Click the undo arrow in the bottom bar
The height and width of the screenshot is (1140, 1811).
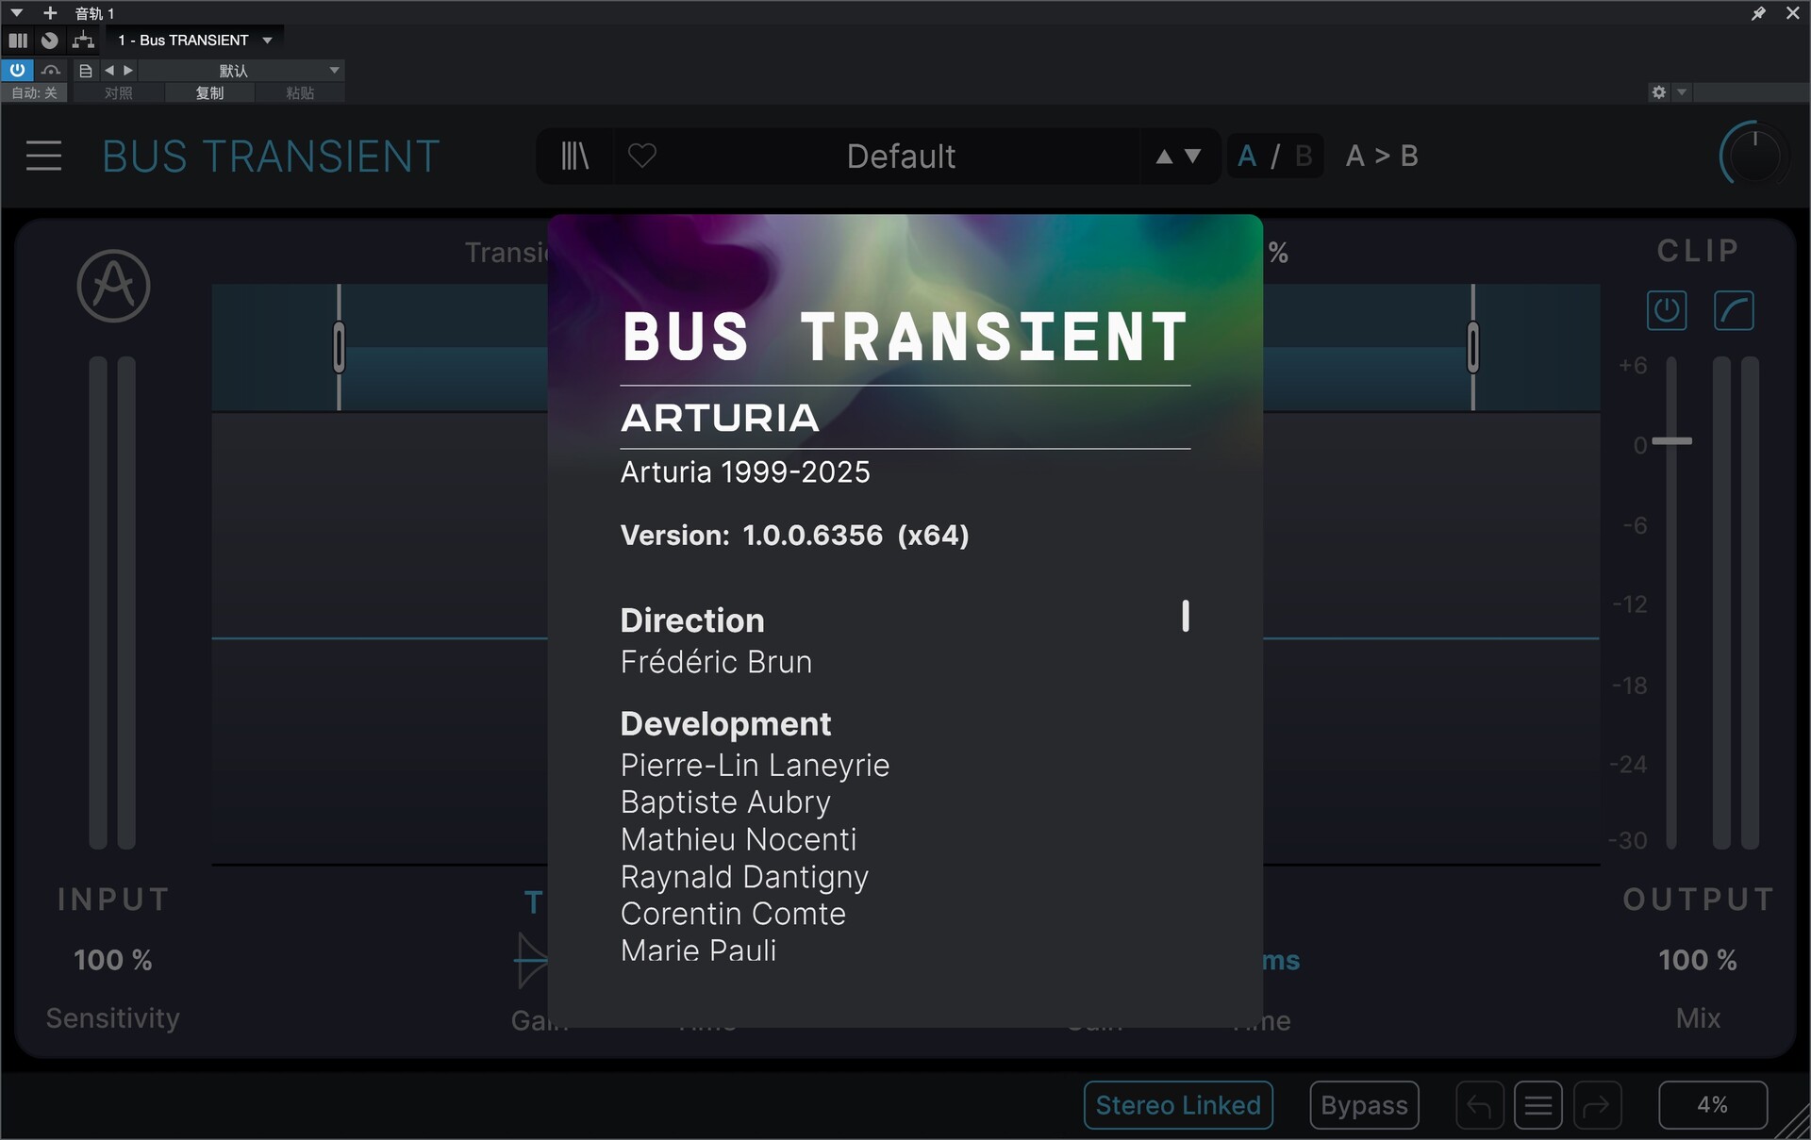click(x=1479, y=1105)
